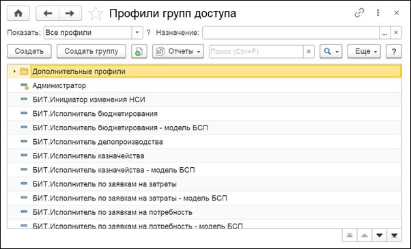
Task: Navigate forward with the right arrow
Action: point(70,13)
